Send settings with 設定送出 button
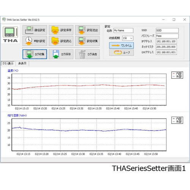Image resolution: width=190 pixels, height=190 pixels. 87,30
